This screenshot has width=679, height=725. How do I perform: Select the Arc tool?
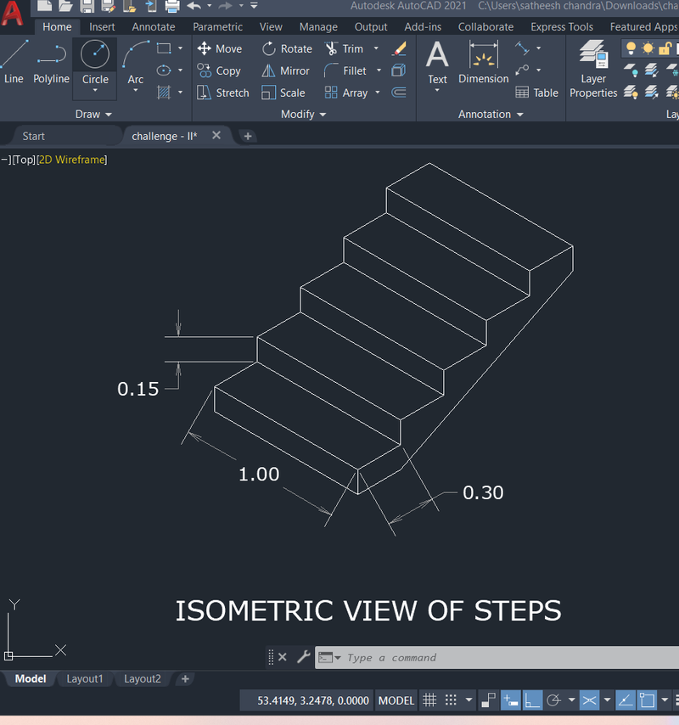click(136, 62)
